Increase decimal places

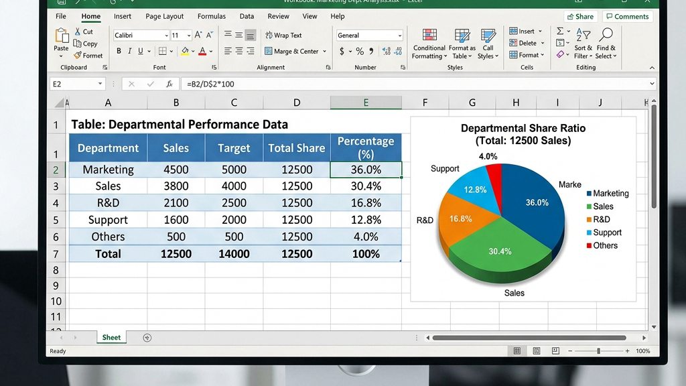pos(387,51)
